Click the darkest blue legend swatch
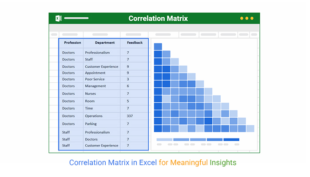The height and width of the screenshot is (177, 310). click(231, 139)
